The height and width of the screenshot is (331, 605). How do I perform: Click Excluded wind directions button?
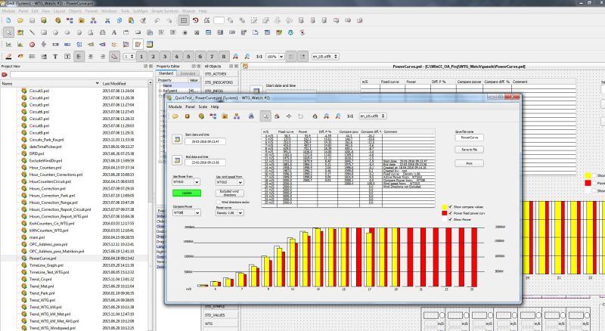(230, 193)
